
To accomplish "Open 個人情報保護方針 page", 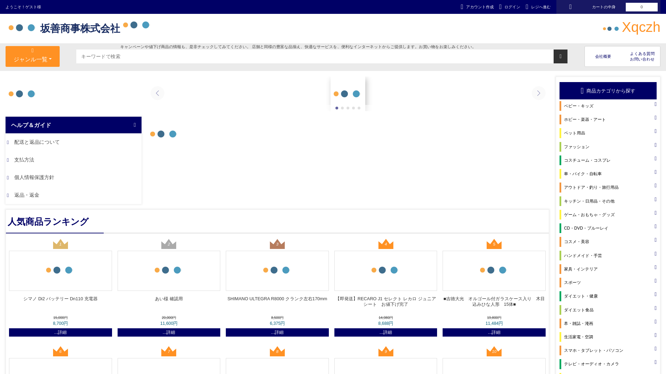I will 34,177.
